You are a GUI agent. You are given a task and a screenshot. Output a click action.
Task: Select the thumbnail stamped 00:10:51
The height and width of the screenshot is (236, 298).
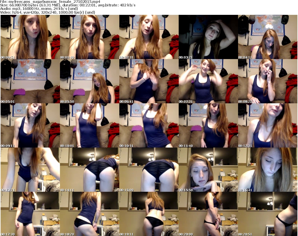coord(149,125)
